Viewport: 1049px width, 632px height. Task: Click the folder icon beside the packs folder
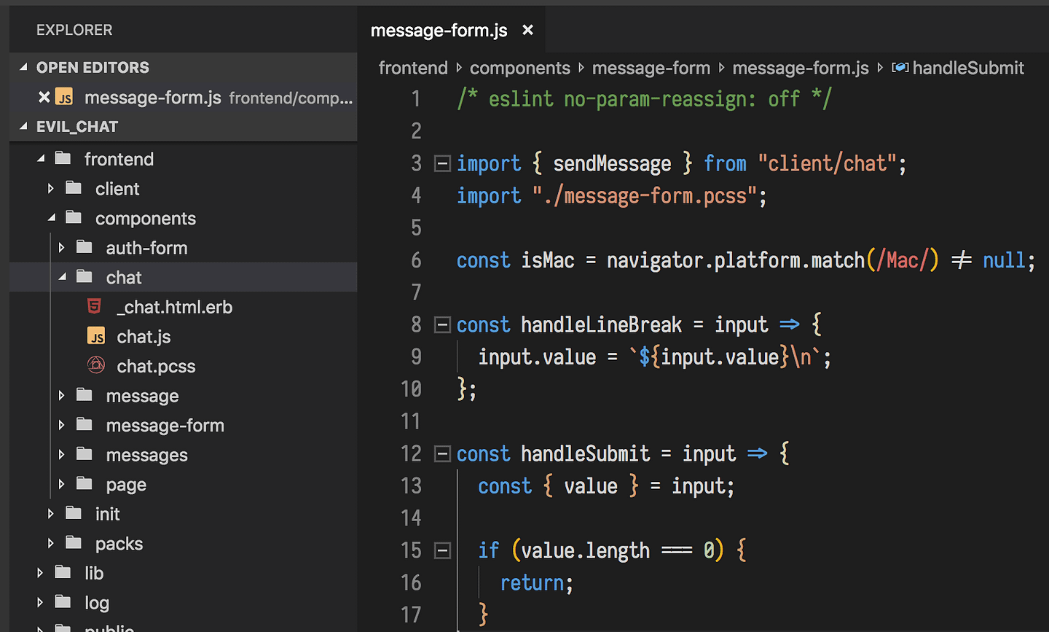[74, 542]
